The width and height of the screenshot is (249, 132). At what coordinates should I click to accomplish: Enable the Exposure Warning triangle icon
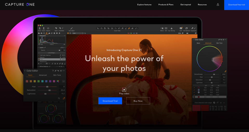click(171, 29)
